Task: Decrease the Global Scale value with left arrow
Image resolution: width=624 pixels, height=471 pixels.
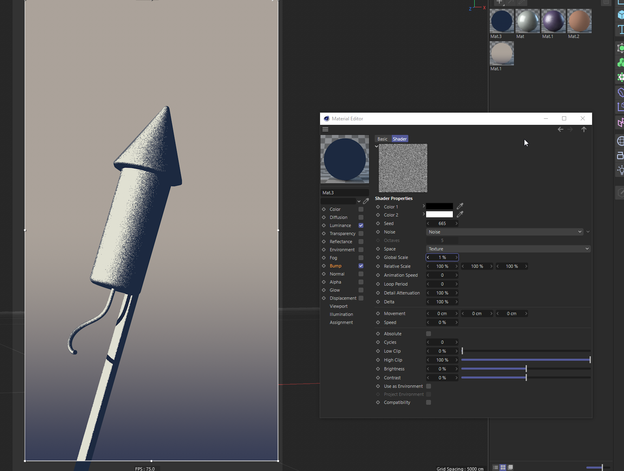Action: click(428, 257)
